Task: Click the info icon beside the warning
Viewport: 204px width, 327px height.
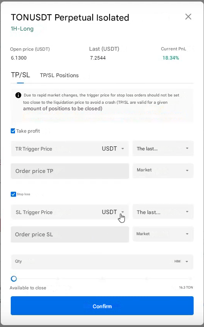Action: pyautogui.click(x=18, y=95)
